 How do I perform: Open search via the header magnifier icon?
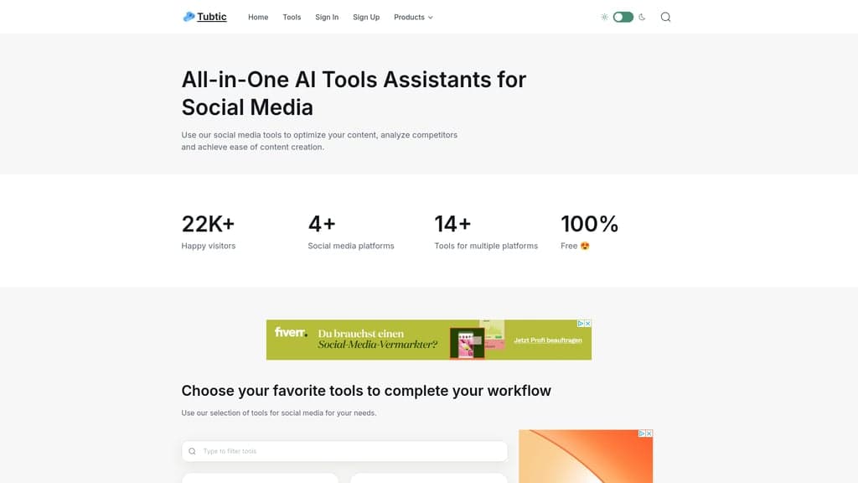click(x=665, y=17)
